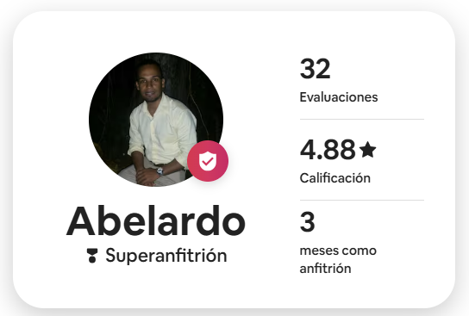Click the 'meses como' text line
The height and width of the screenshot is (316, 469).
338,251
